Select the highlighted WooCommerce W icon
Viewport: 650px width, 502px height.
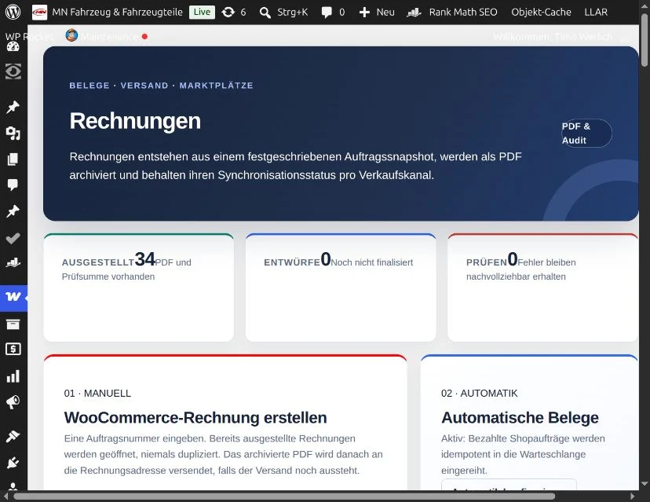(13, 298)
